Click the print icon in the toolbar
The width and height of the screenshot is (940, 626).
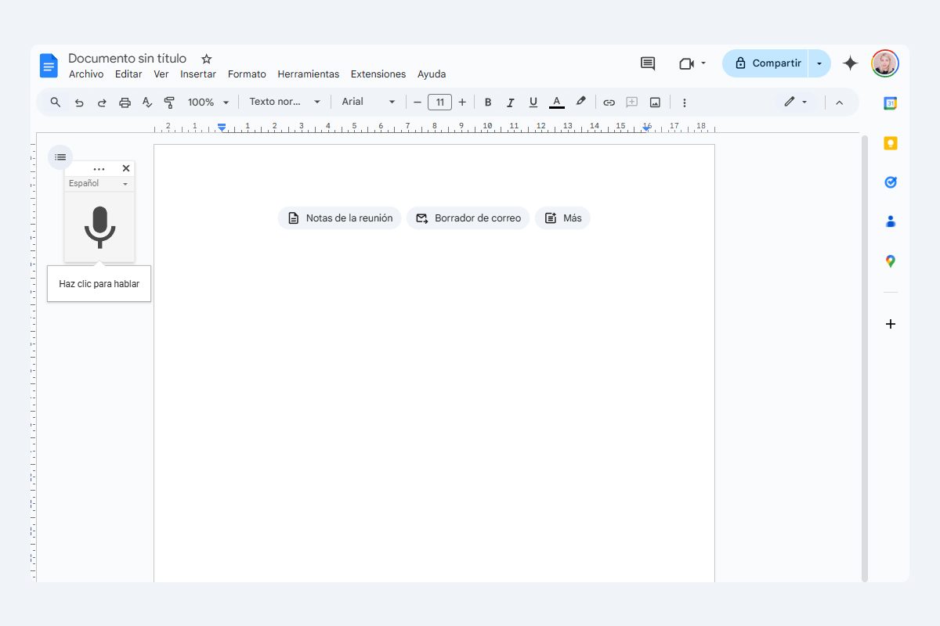125,102
